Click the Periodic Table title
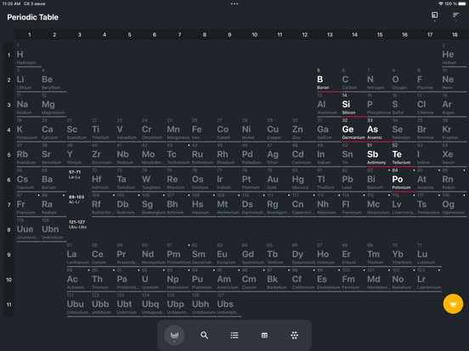 (x=32, y=17)
